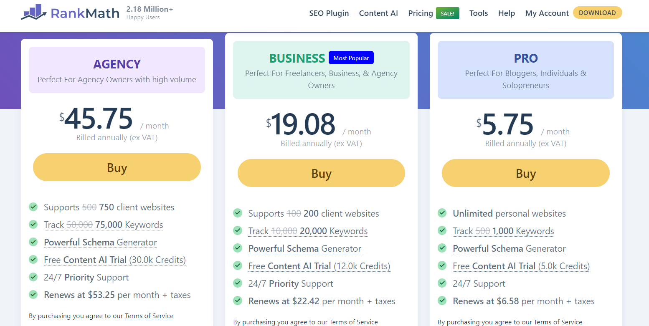Click checkmark beside 'Renews at $22.42'
Image resolution: width=649 pixels, height=326 pixels.
pyautogui.click(x=238, y=301)
